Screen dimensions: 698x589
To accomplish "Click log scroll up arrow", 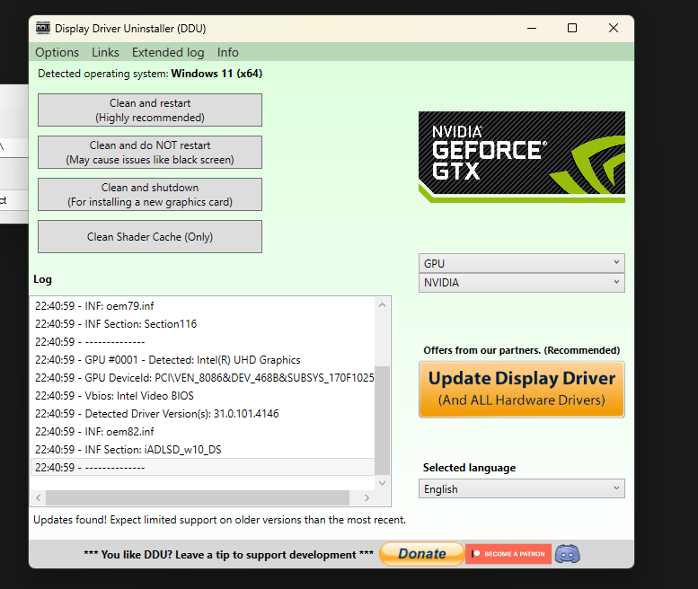I will click(x=383, y=305).
